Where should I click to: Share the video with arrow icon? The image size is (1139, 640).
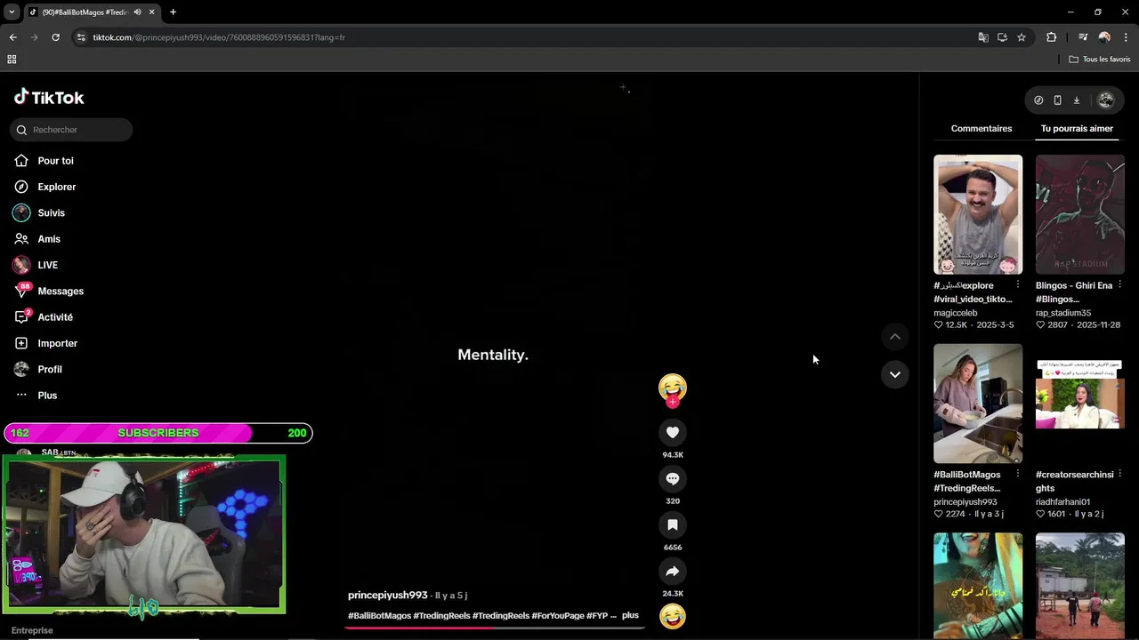click(673, 572)
